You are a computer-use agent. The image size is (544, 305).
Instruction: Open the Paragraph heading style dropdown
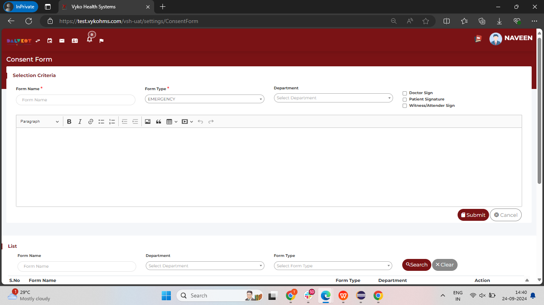click(39, 122)
